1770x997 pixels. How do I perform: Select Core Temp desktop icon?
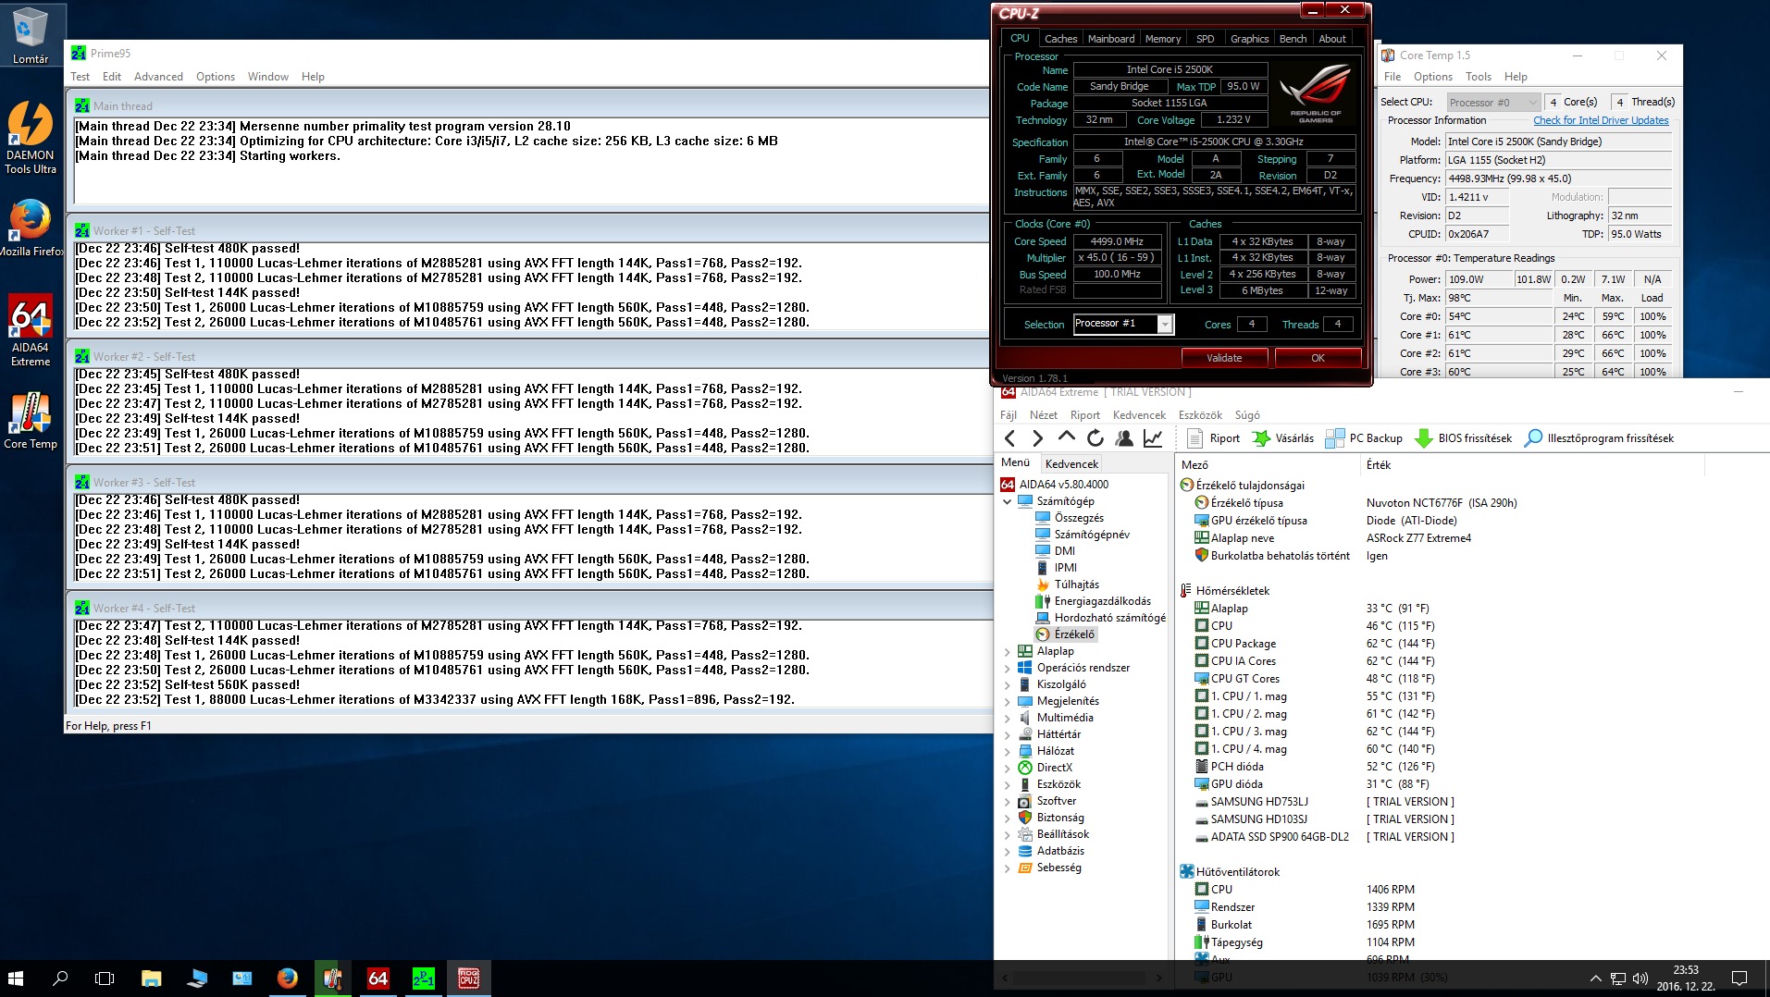point(31,420)
